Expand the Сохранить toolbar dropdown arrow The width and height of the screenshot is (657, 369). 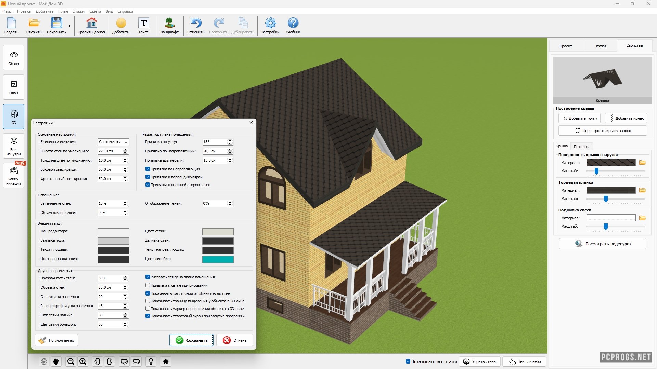pos(70,26)
